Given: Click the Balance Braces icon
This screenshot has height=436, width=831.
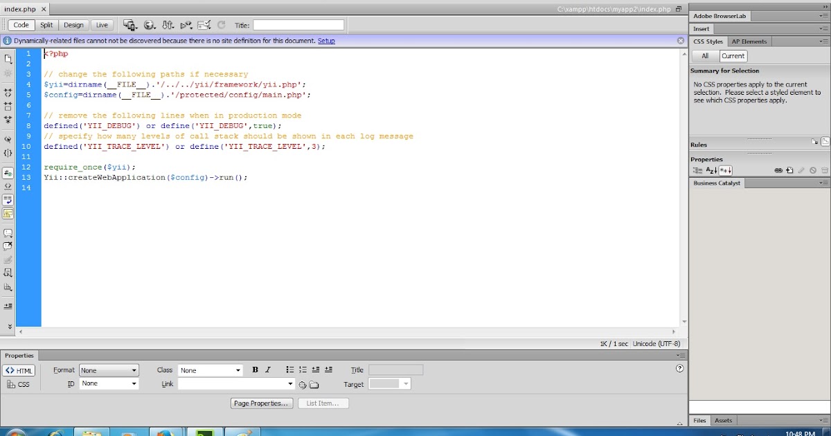Looking at the screenshot, I should [8, 152].
